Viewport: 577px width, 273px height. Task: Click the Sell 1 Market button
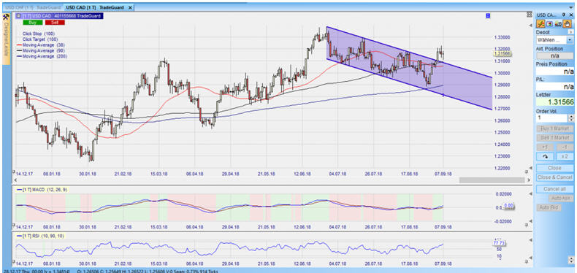tap(555, 138)
